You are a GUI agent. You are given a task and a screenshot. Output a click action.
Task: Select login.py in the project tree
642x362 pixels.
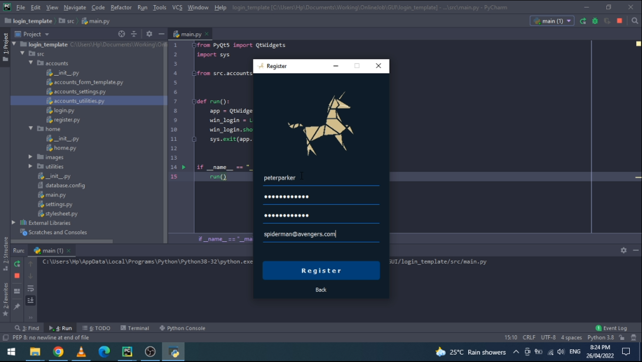point(64,110)
